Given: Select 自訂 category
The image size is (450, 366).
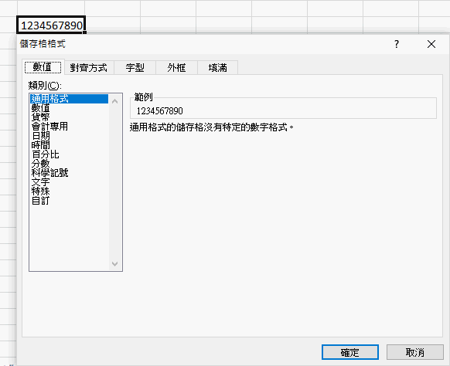Looking at the screenshot, I should click(40, 201).
